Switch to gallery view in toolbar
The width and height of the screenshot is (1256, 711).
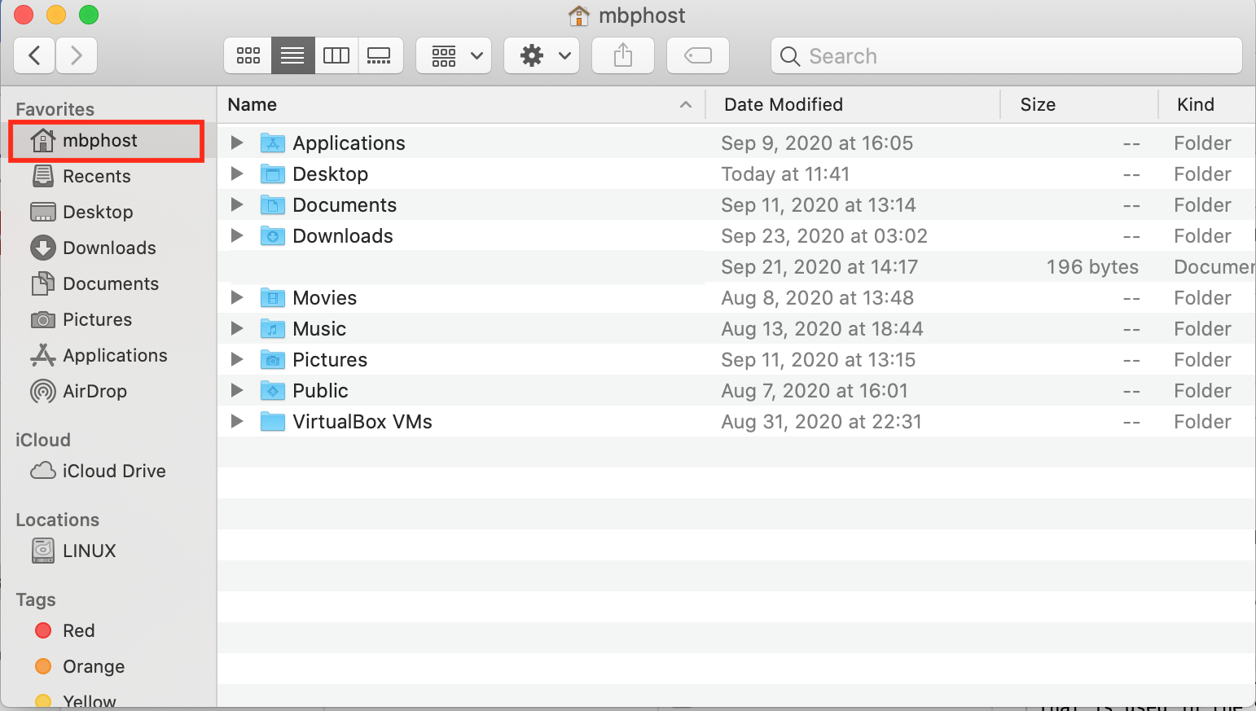click(x=380, y=56)
